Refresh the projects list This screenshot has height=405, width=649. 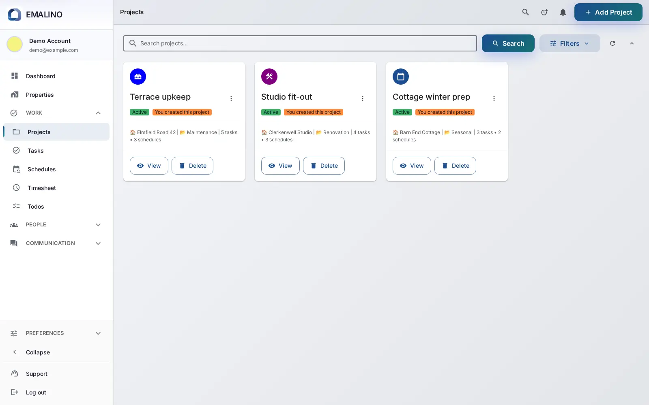(x=612, y=43)
